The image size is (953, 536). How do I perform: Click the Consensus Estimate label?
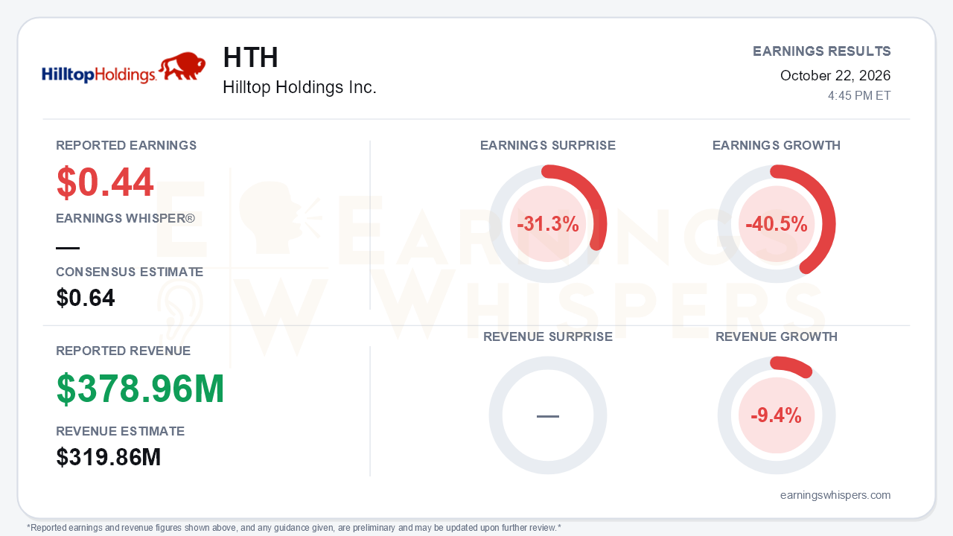coord(130,272)
